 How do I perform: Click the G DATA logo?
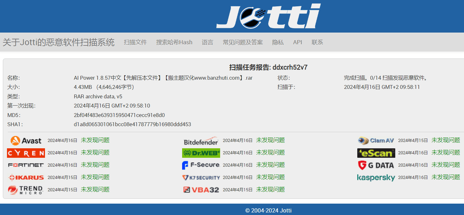click(x=376, y=165)
